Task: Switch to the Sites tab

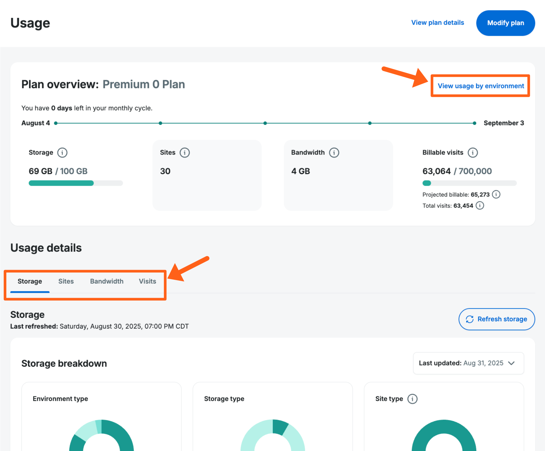Action: (x=66, y=281)
